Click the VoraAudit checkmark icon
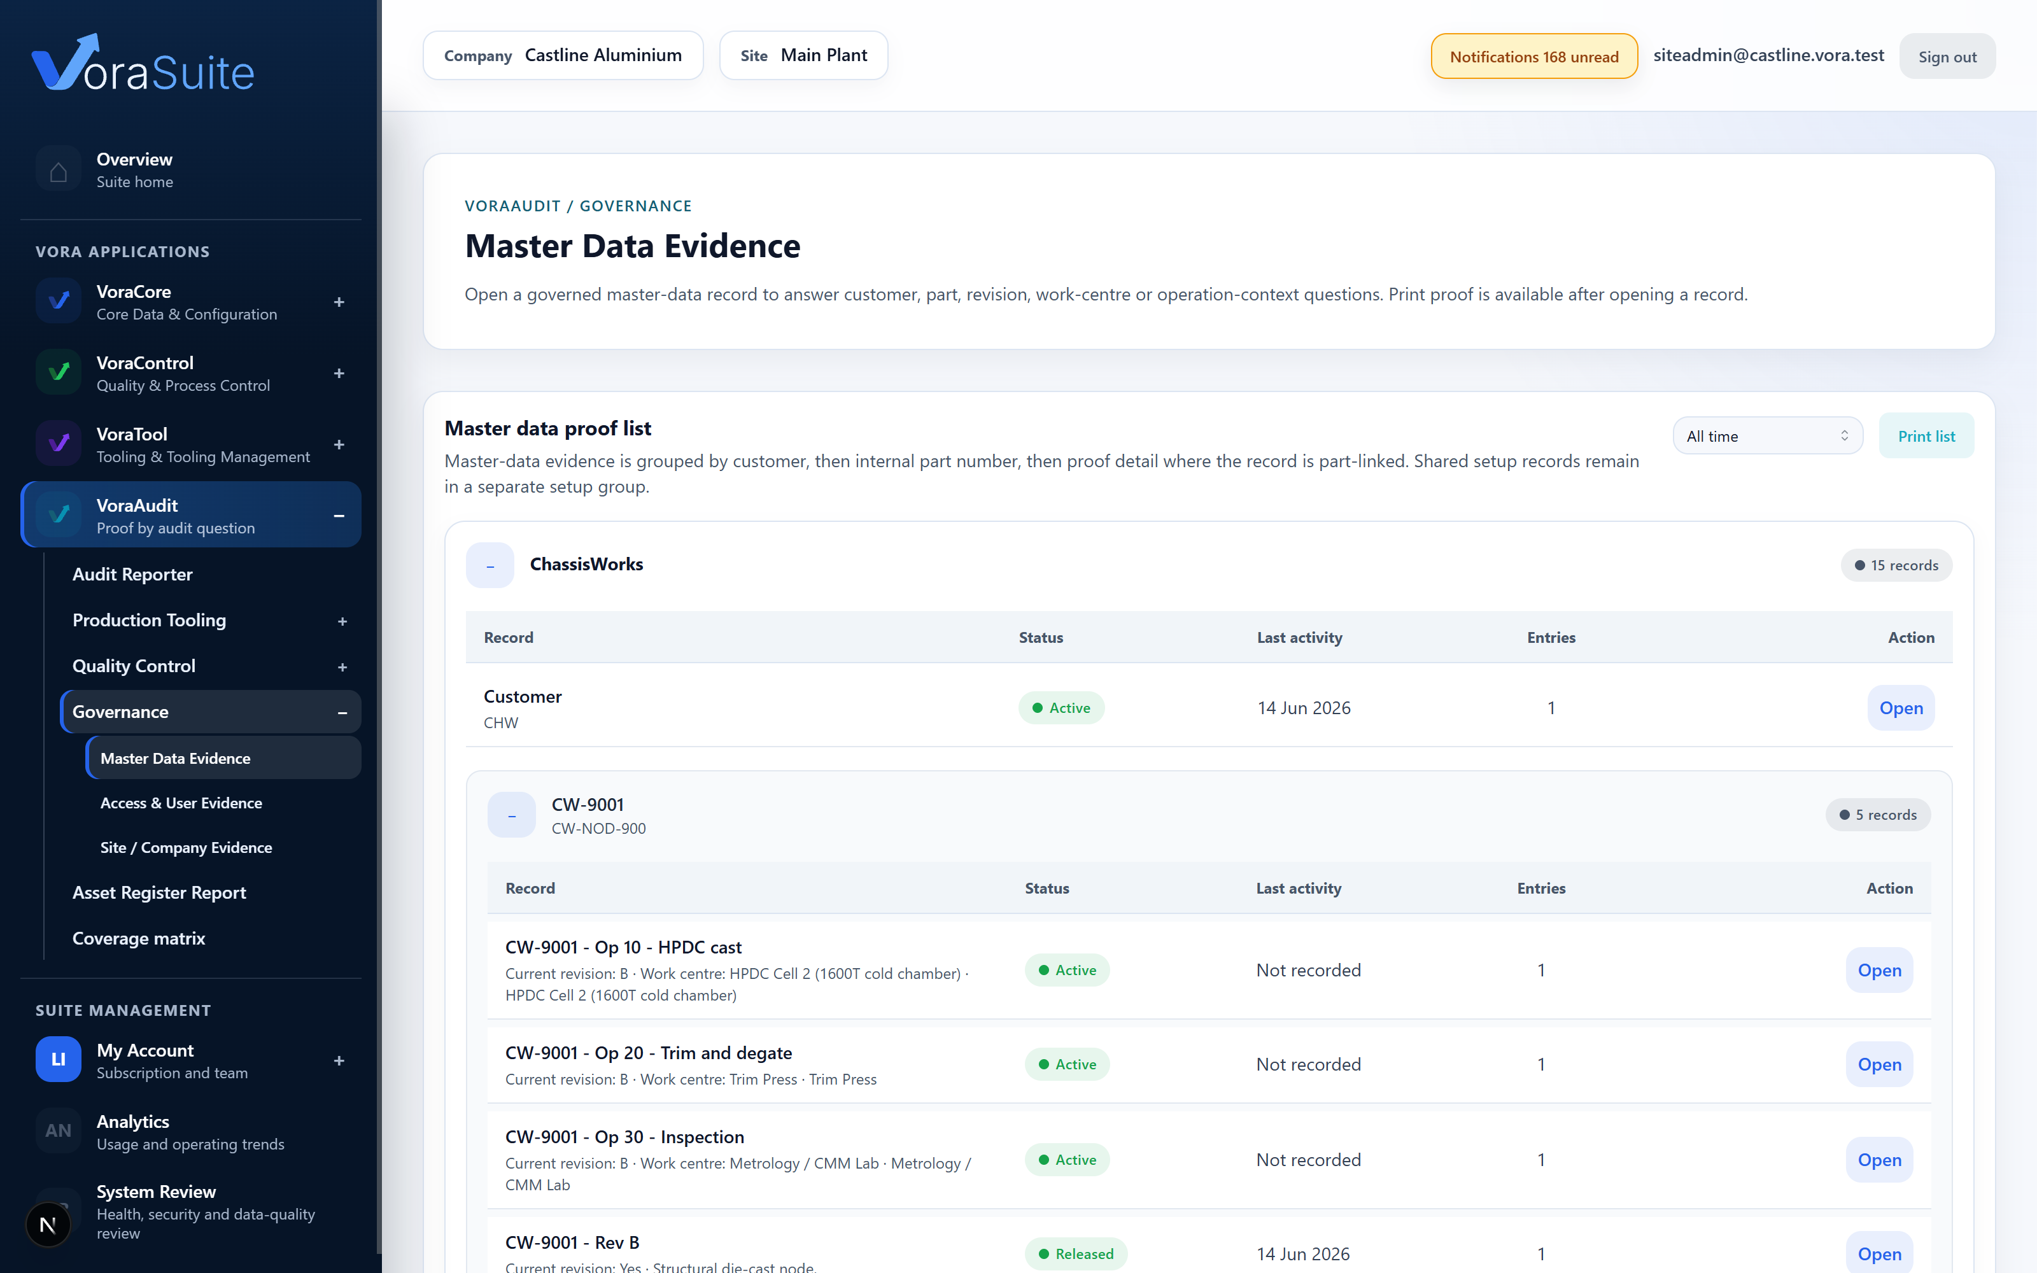The width and height of the screenshot is (2037, 1273). [58, 516]
